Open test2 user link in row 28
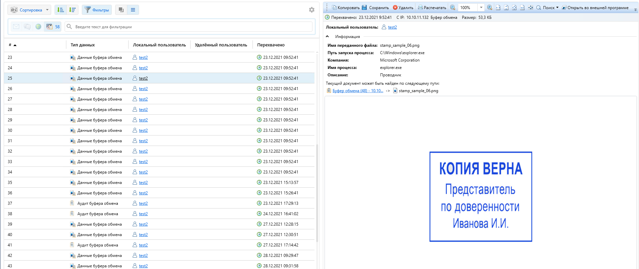The height and width of the screenshot is (269, 639). coord(143,110)
